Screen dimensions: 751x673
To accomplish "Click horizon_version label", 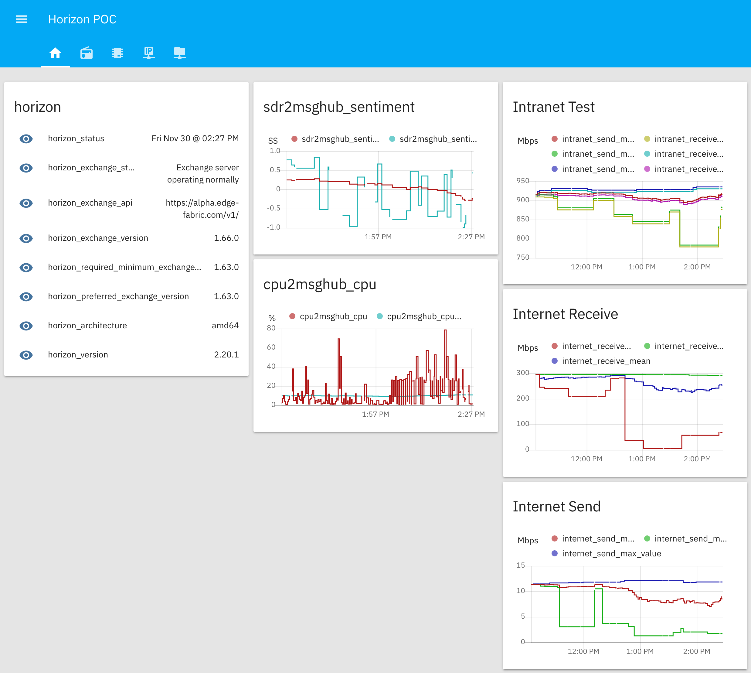I will 78,355.
